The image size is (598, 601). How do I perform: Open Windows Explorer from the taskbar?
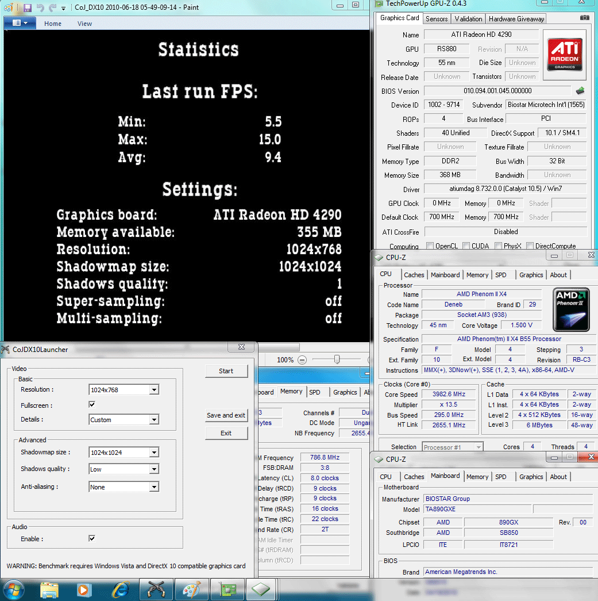click(49, 589)
